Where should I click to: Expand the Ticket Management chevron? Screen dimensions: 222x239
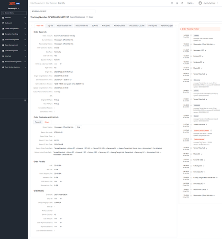point(25,29)
